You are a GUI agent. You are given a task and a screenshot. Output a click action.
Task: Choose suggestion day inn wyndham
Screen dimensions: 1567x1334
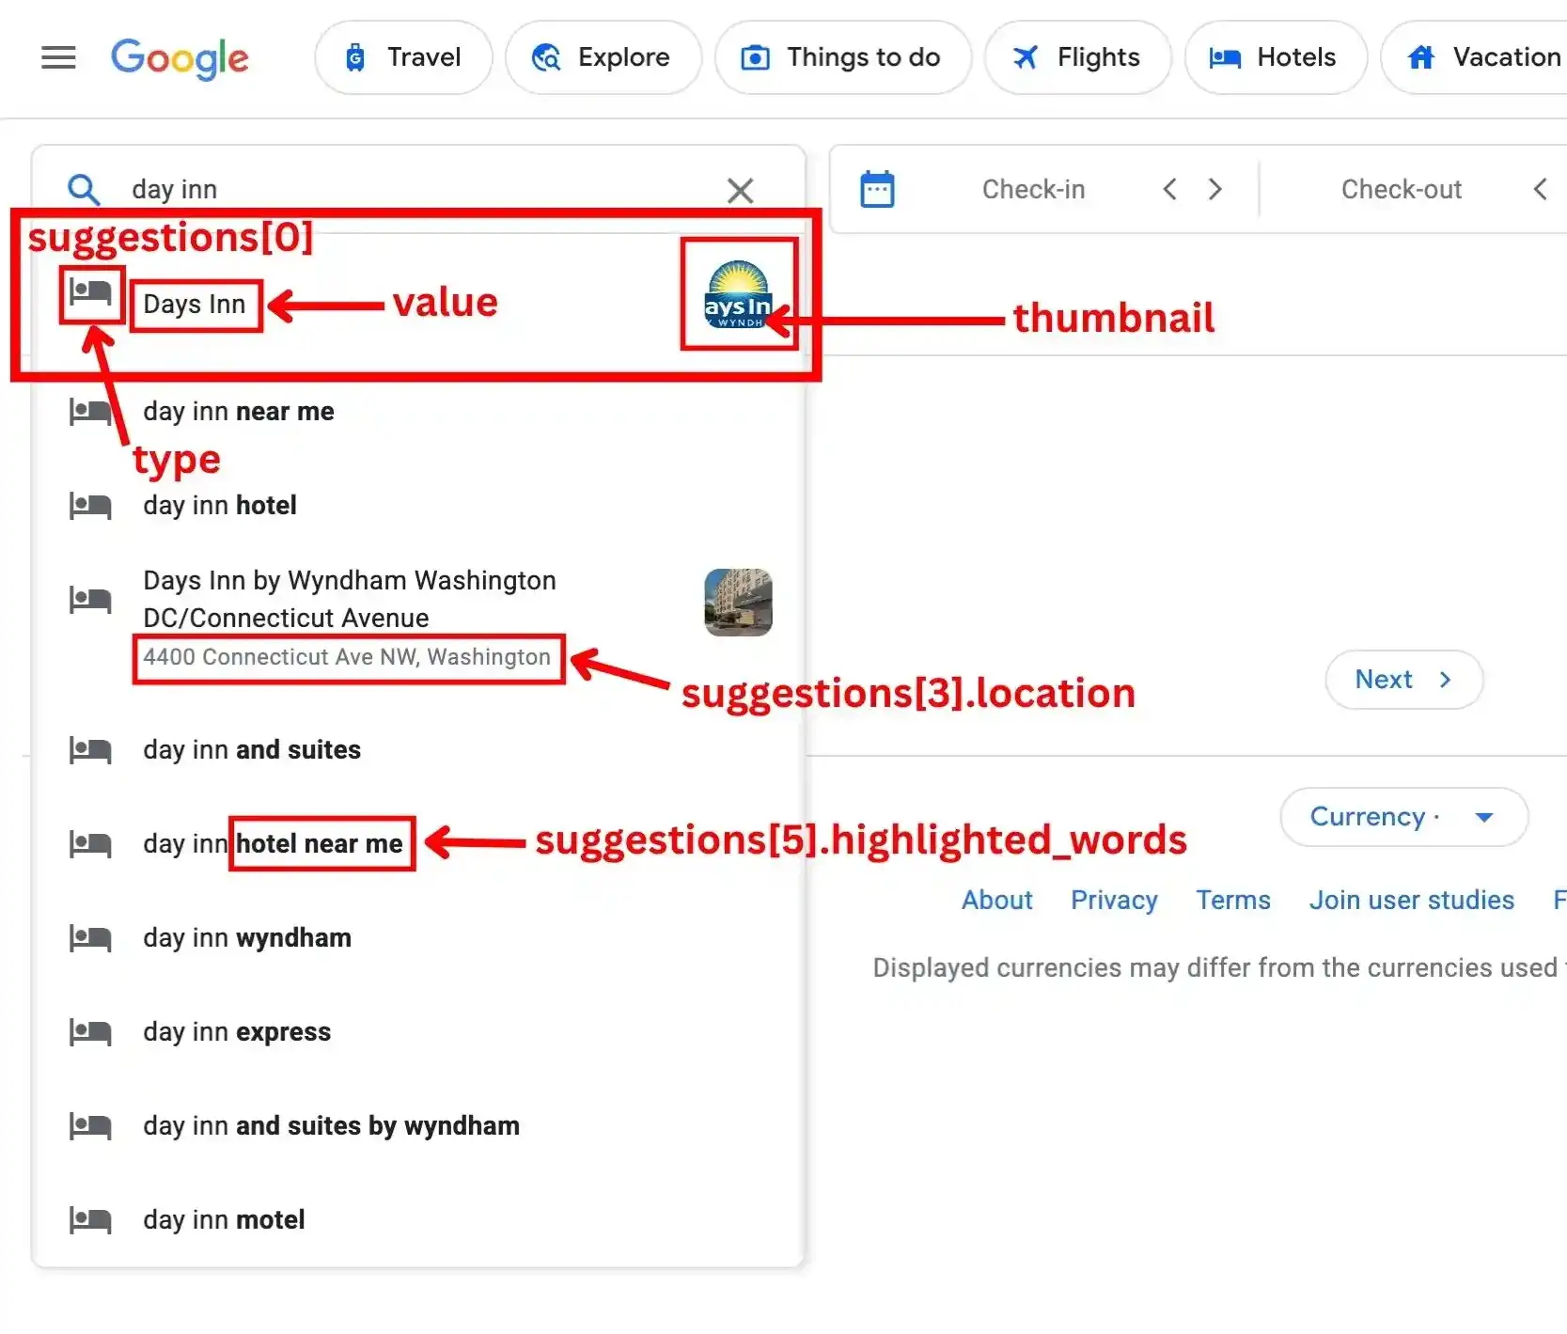coord(418,938)
